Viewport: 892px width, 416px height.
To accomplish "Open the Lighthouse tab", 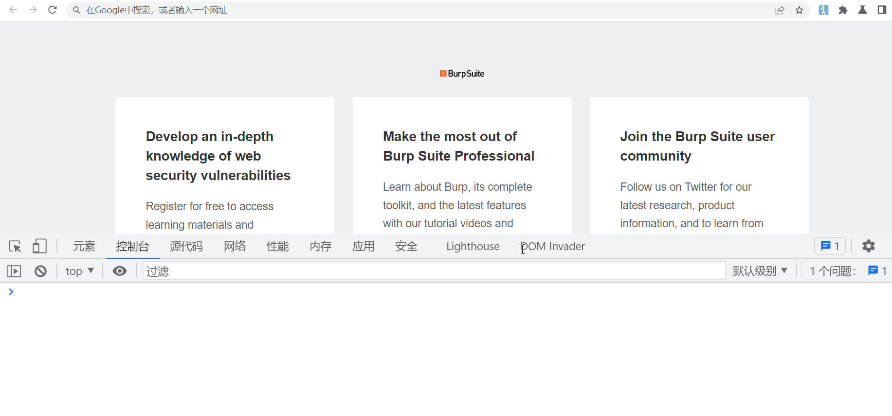I will (473, 246).
